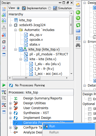Select the alu_op.v file in hierarchy
The image size is (96, 136).
pos(36,35)
